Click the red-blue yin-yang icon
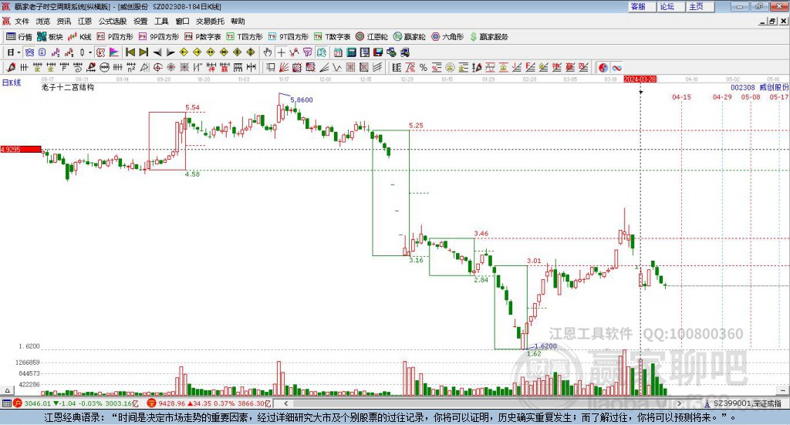 603,67
